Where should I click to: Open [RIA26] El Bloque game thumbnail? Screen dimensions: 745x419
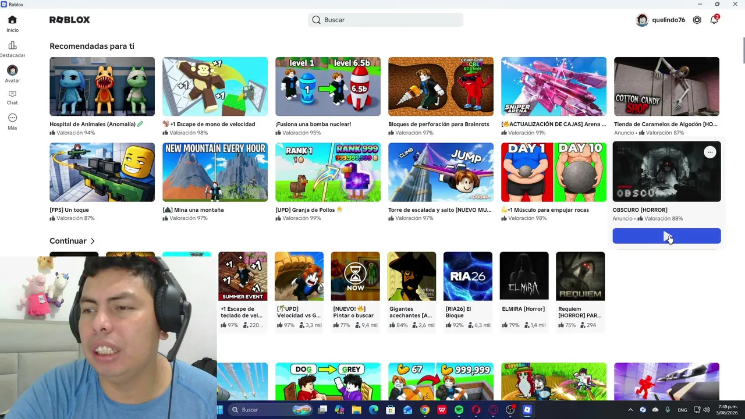468,276
